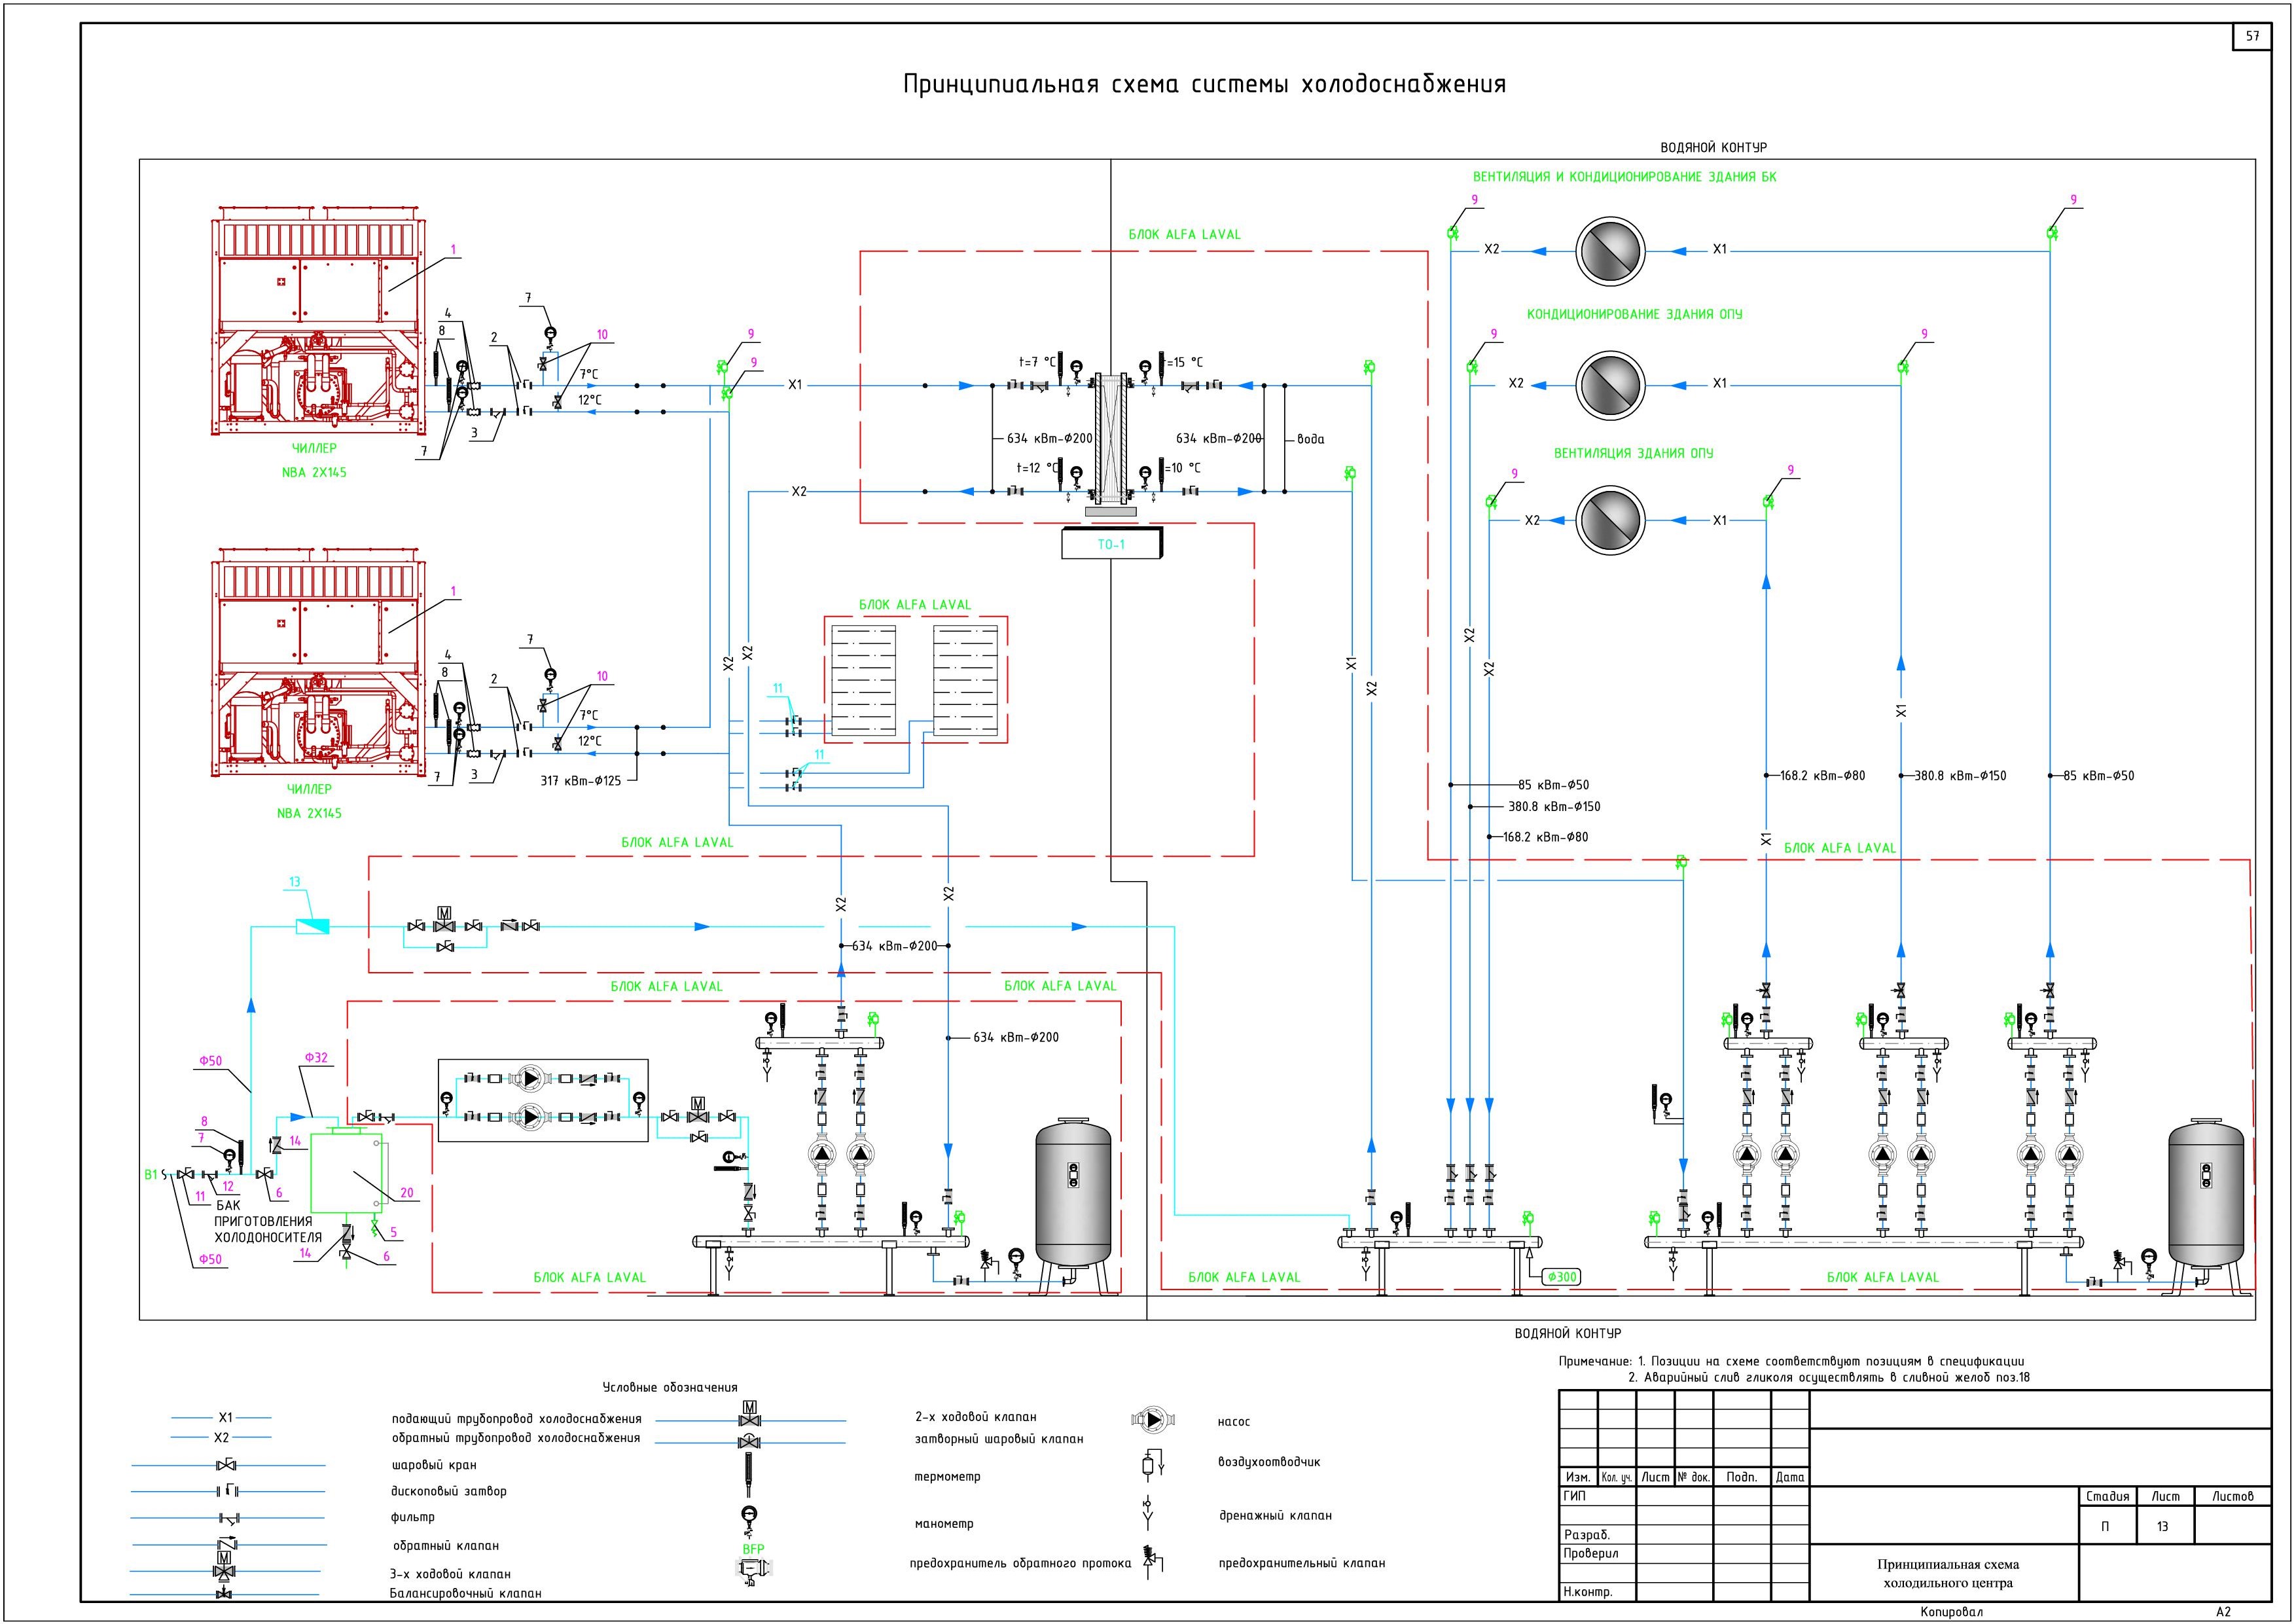The height and width of the screenshot is (1624, 2296).
Task: Click the drawing title Принципиальная схема системы холодоснабжения
Action: [1204, 84]
